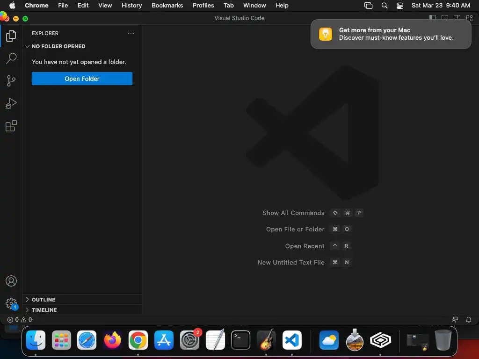Toggle secondary side bar layout icon
Viewport: 479px width, 359px height.
point(457,18)
